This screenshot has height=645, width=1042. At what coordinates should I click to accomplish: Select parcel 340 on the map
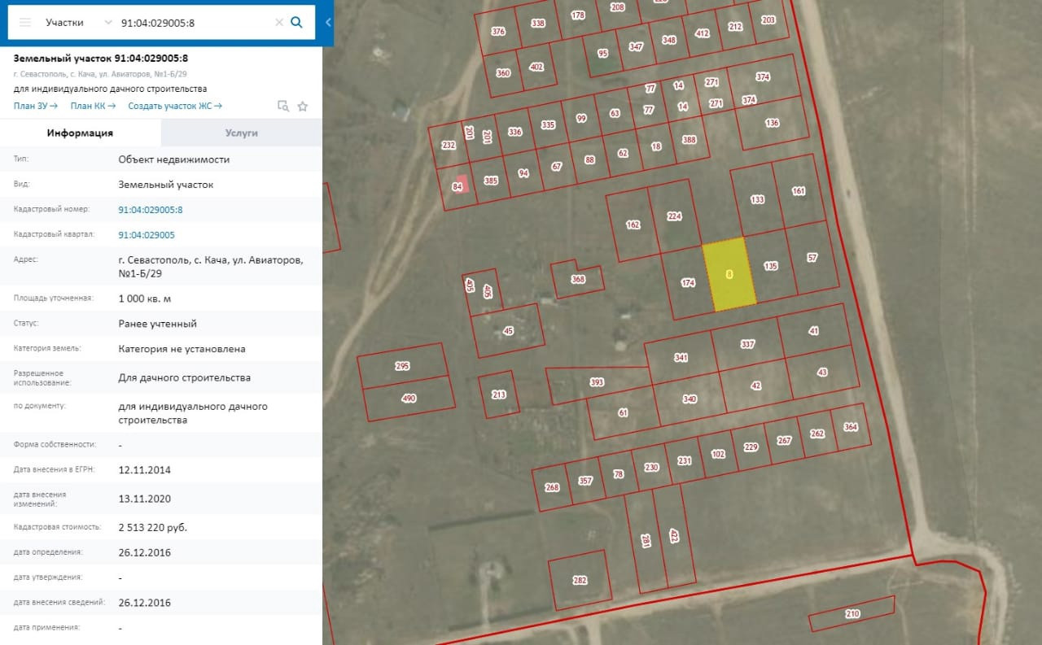(x=690, y=399)
